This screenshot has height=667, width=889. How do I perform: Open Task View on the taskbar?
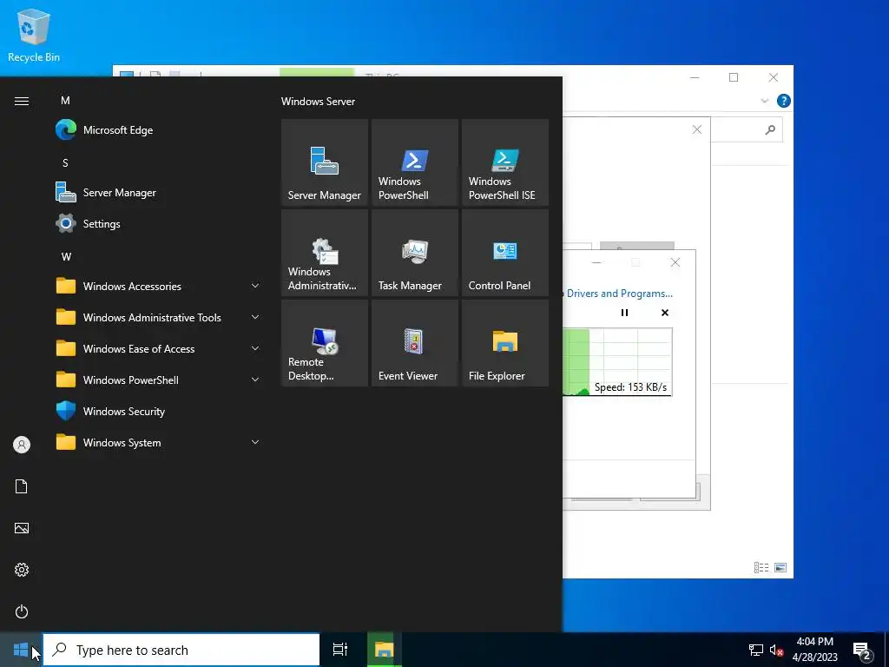[340, 650]
